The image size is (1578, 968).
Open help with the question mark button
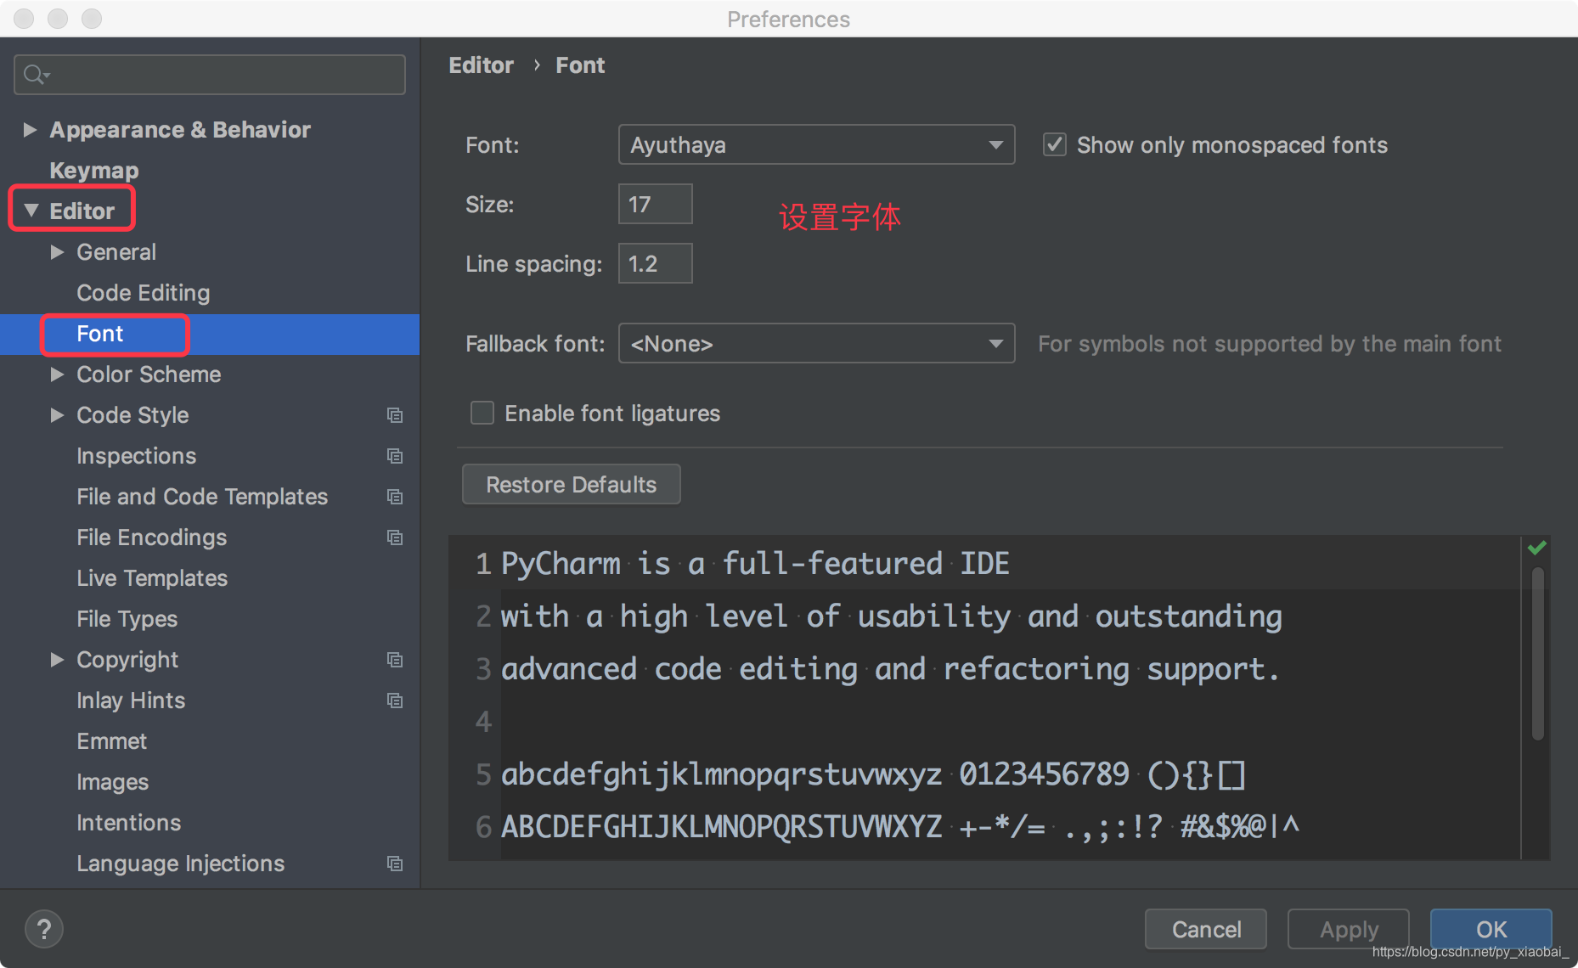[44, 929]
